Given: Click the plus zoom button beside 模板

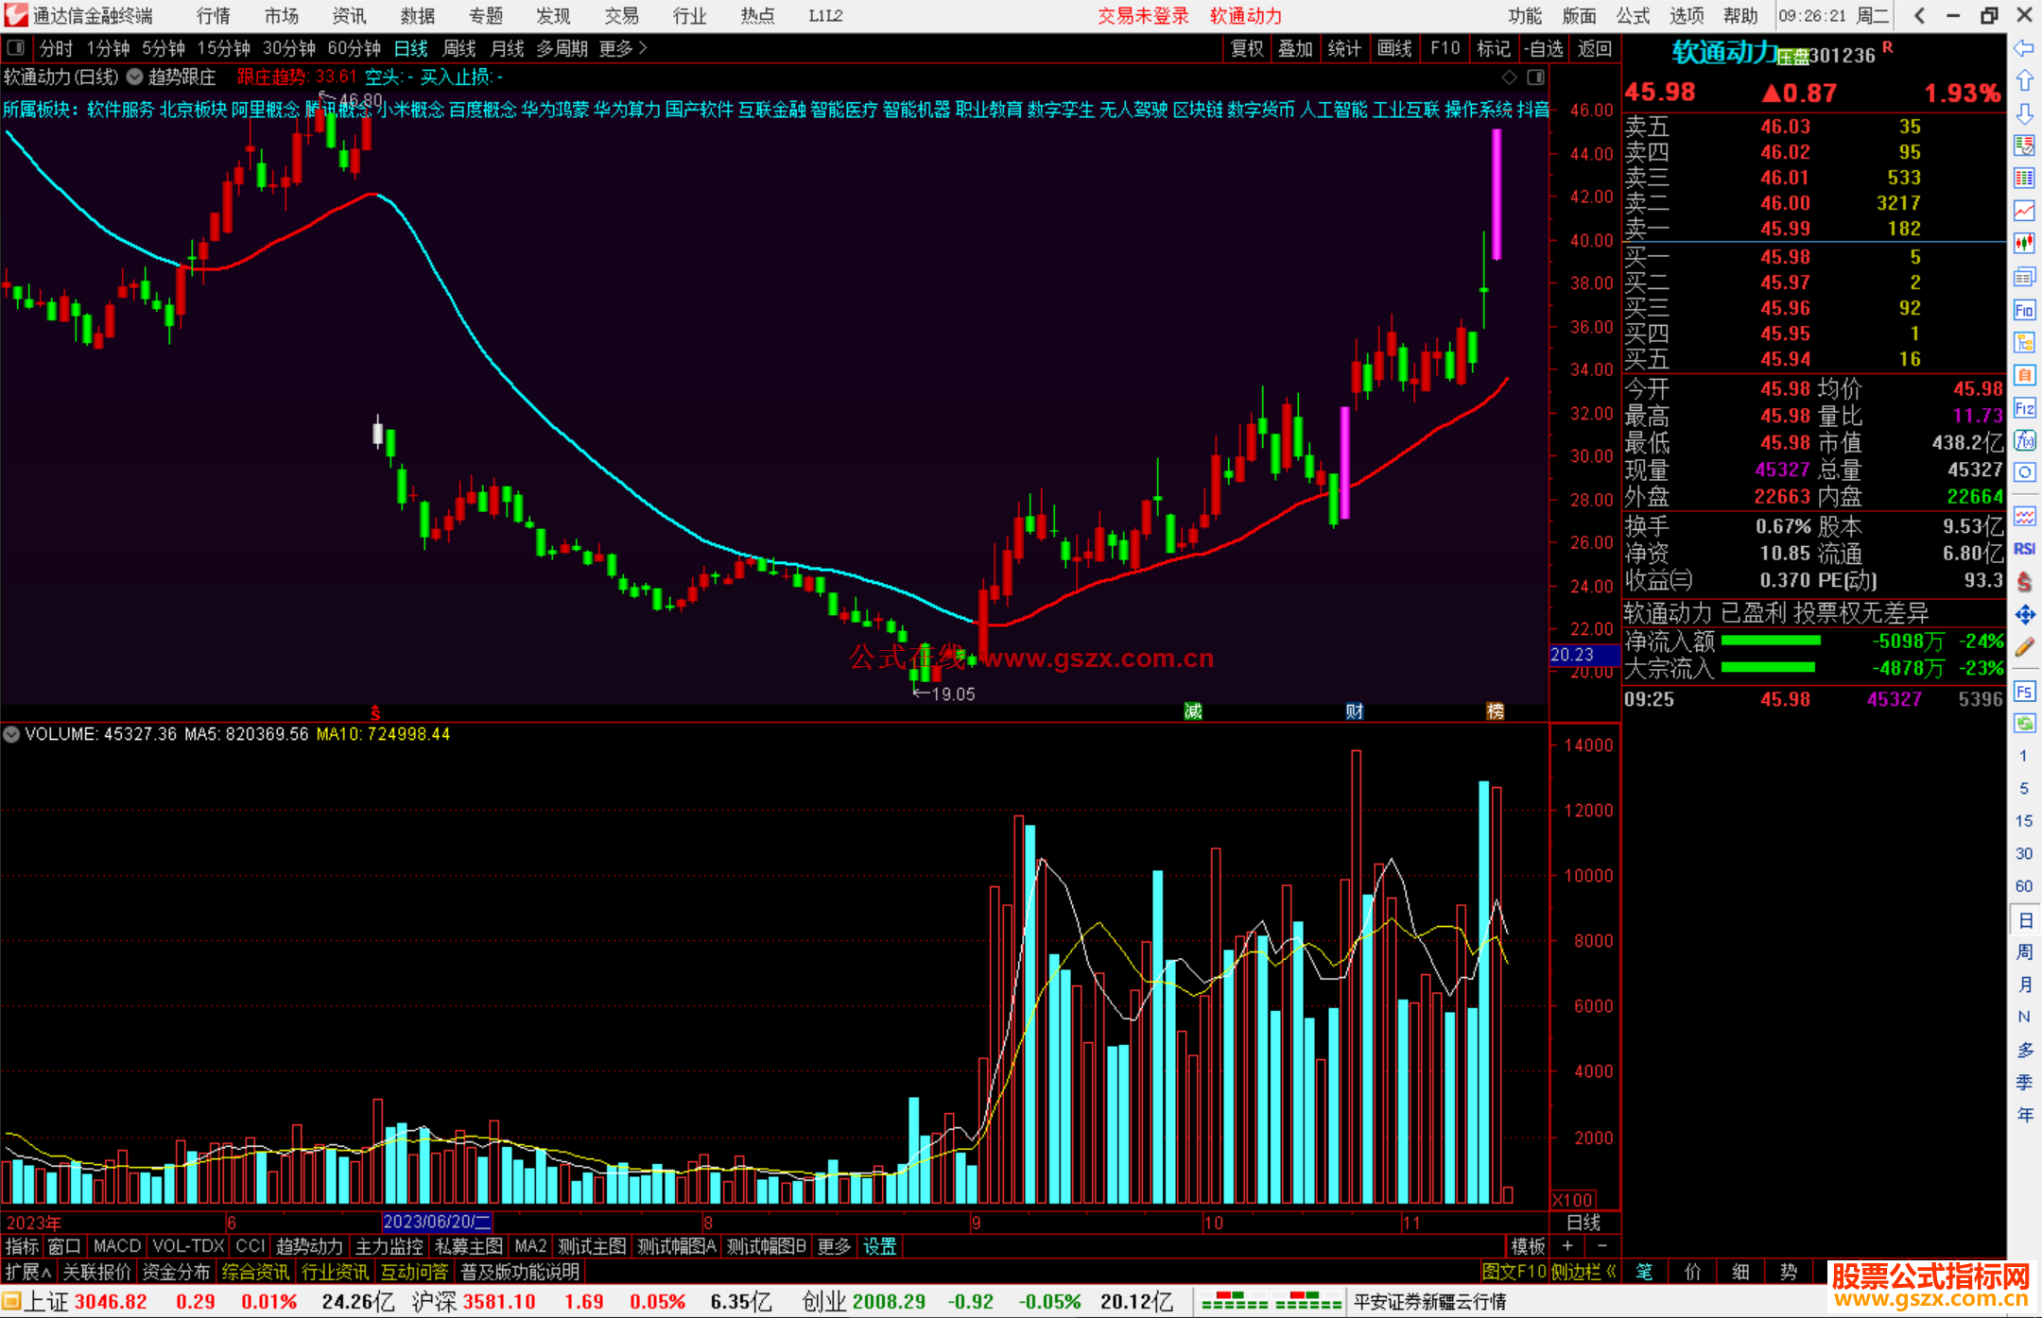Looking at the screenshot, I should click(x=1568, y=1246).
